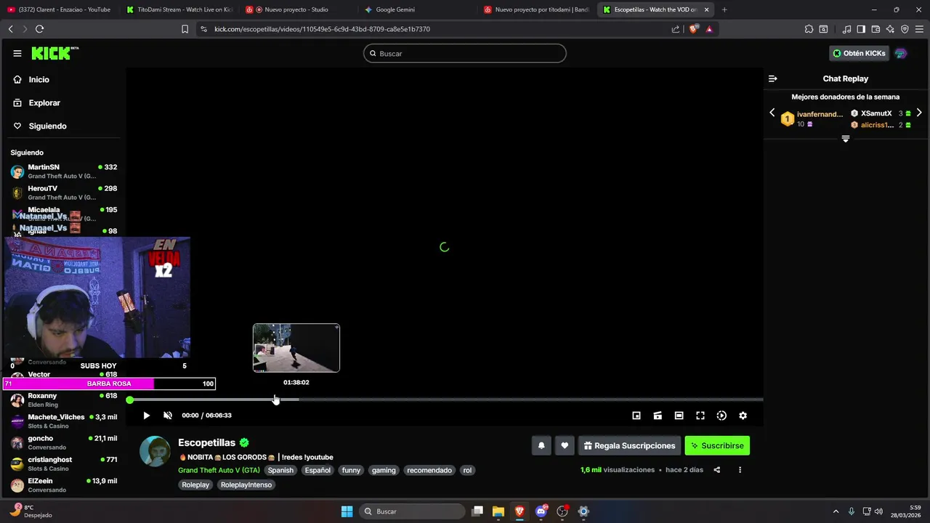This screenshot has height=523, width=930.
Task: Toggle notifications bell for Escopetillas
Action: pos(541,446)
